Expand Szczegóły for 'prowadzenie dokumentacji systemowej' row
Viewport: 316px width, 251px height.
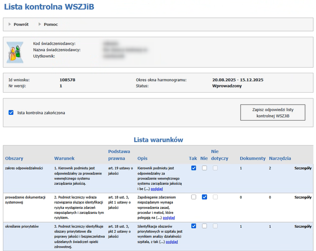point(303,197)
